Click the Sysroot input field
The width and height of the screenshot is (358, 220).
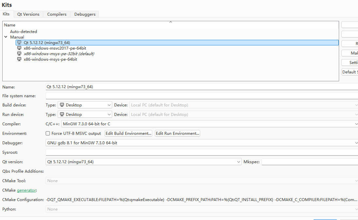tap(202, 152)
